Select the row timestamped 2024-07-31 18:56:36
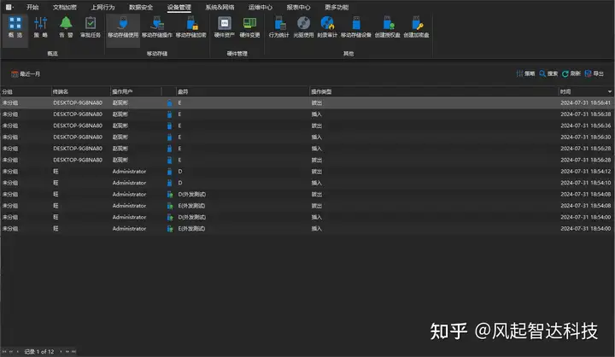Screen dimensions: 615x357 [x=307, y=126]
